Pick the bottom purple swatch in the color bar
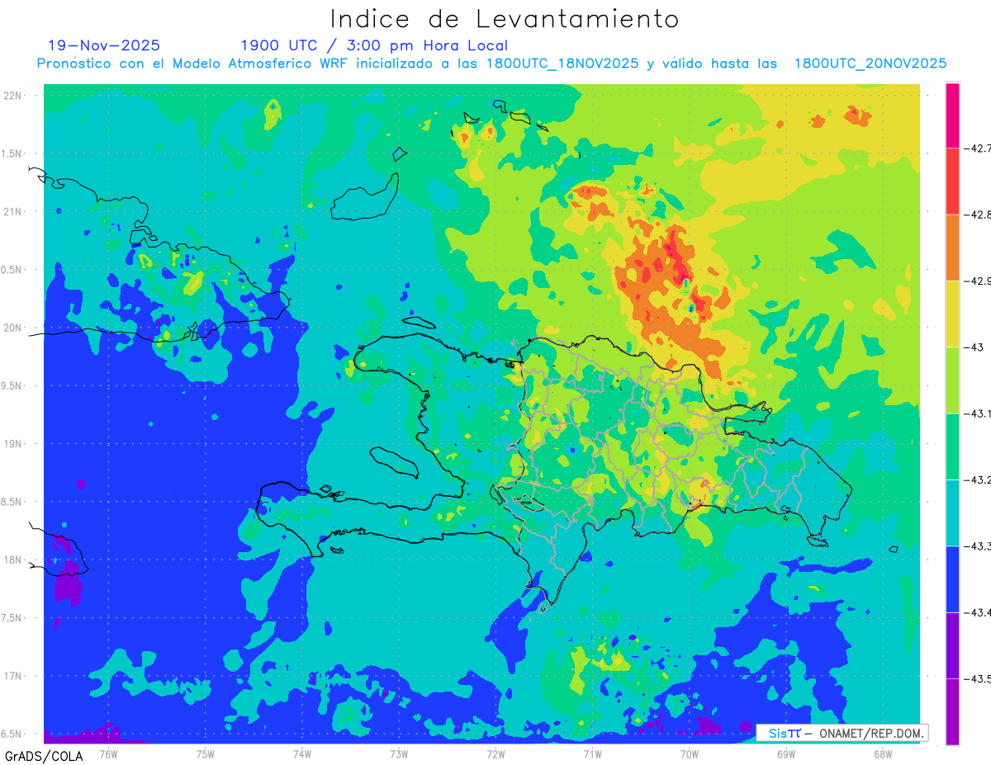Screen dimensions: 991x765 pyautogui.click(x=952, y=711)
